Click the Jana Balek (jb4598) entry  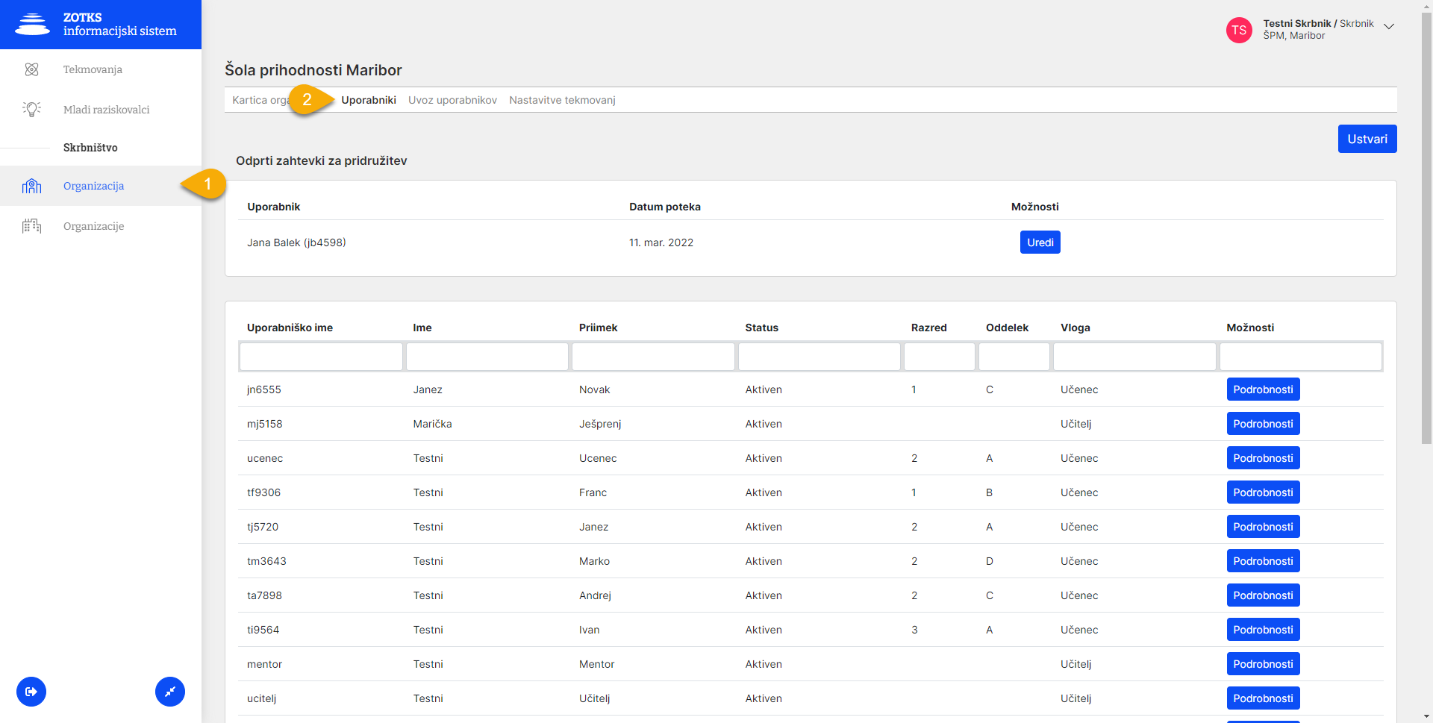[296, 242]
